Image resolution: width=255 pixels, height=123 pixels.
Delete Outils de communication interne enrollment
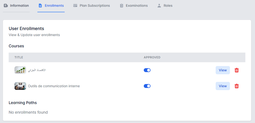click(x=236, y=86)
